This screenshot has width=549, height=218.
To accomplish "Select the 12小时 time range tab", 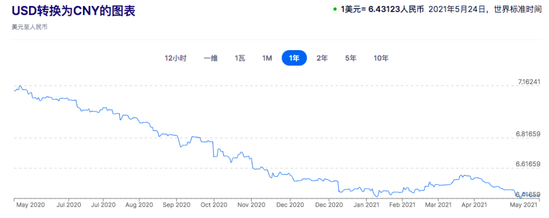I will click(x=175, y=58).
